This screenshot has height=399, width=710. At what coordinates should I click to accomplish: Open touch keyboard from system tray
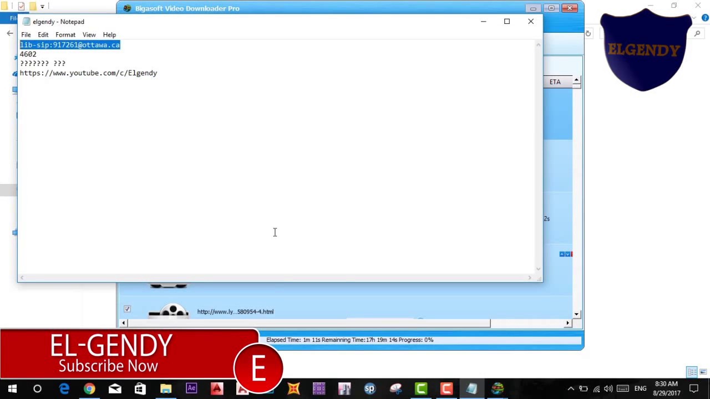623,388
